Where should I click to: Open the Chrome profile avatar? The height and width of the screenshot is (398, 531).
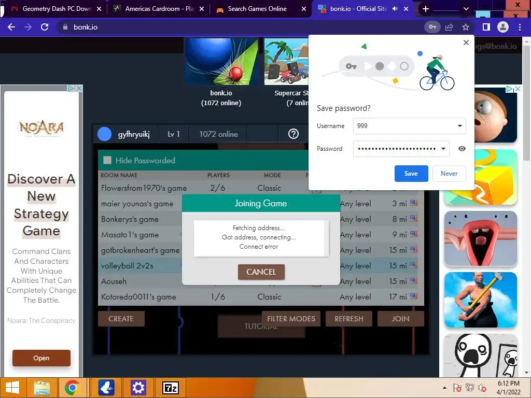503,27
